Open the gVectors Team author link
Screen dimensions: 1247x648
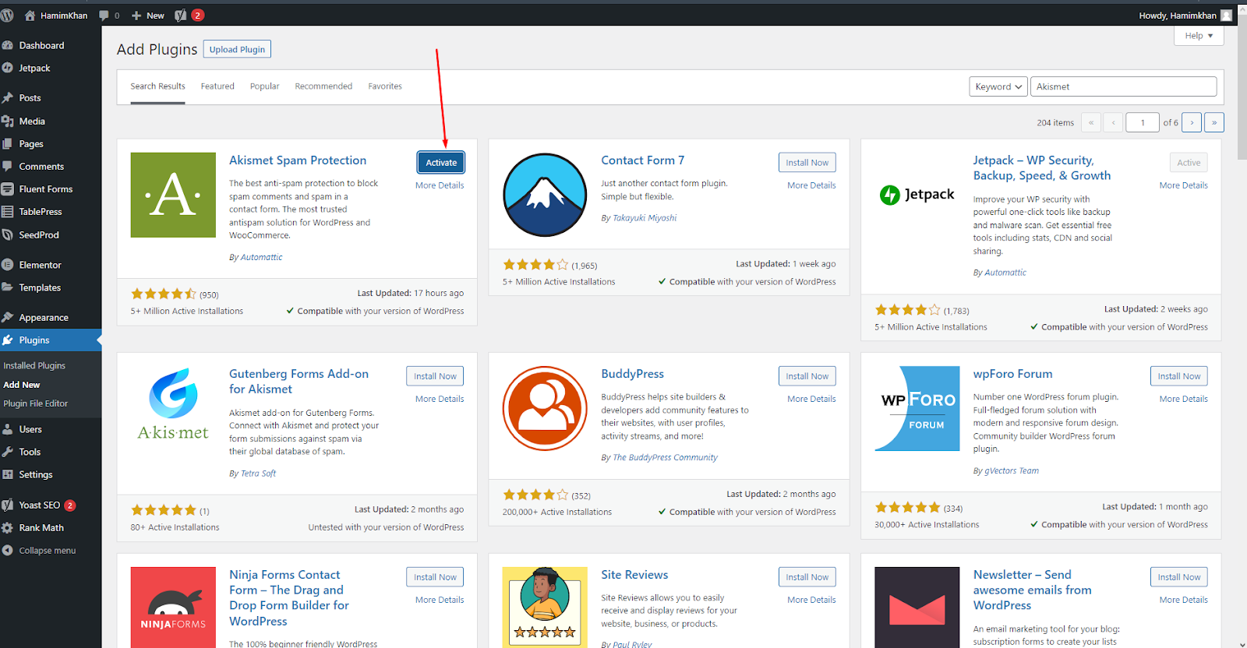click(x=1012, y=470)
